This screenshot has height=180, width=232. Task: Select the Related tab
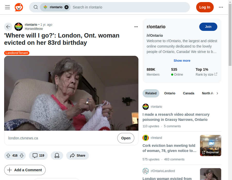[x=151, y=93]
